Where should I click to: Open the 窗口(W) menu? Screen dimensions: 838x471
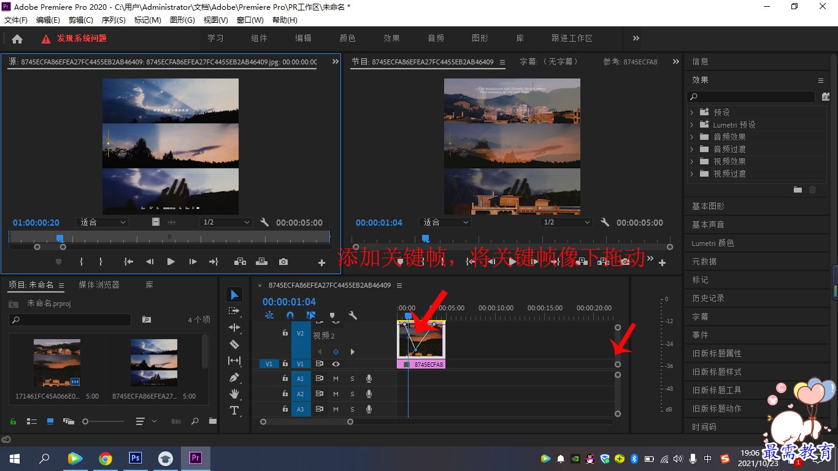249,20
